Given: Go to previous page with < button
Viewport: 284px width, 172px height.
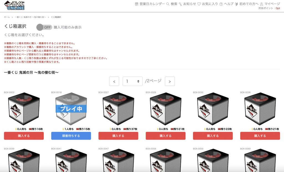Looking at the screenshot, I should 114,81.
